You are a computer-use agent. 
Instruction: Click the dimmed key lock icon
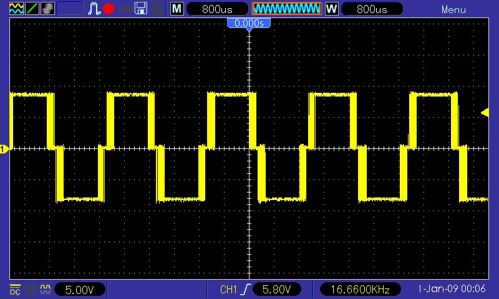coord(125,9)
